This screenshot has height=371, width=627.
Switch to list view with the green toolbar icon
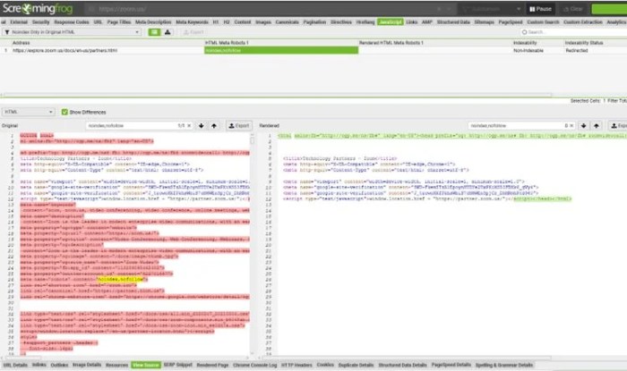pyautogui.click(x=154, y=32)
